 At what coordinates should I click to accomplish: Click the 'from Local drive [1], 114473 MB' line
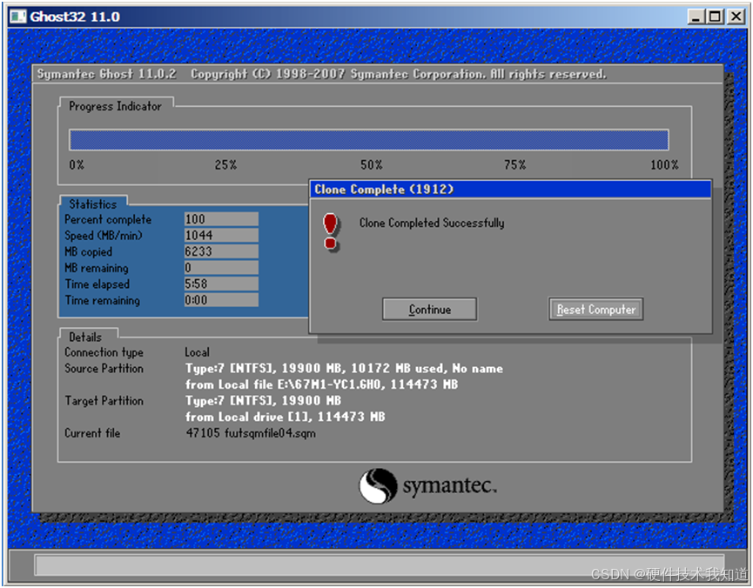[286, 417]
